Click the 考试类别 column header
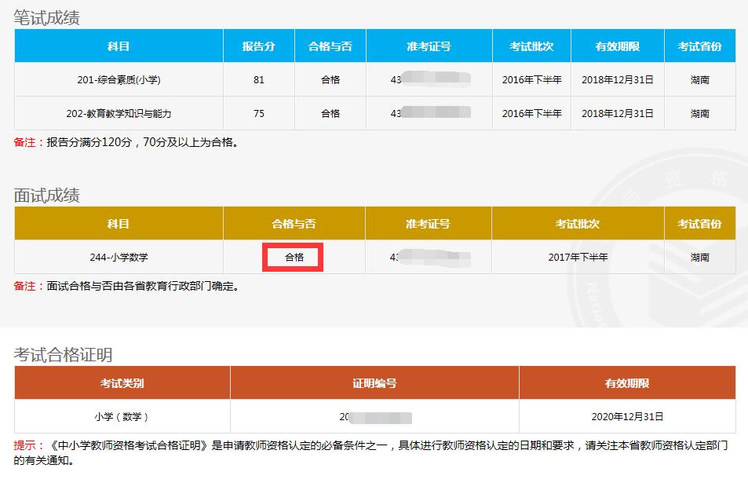This screenshot has width=748, height=483. pos(122,383)
